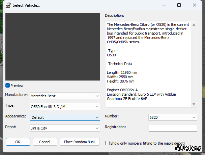Close the Select Vehicle dialog
This screenshot has width=205, height=155.
[195, 5]
